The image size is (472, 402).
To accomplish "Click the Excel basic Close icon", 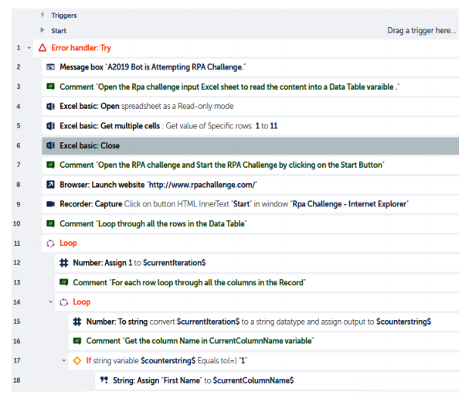I will point(50,145).
